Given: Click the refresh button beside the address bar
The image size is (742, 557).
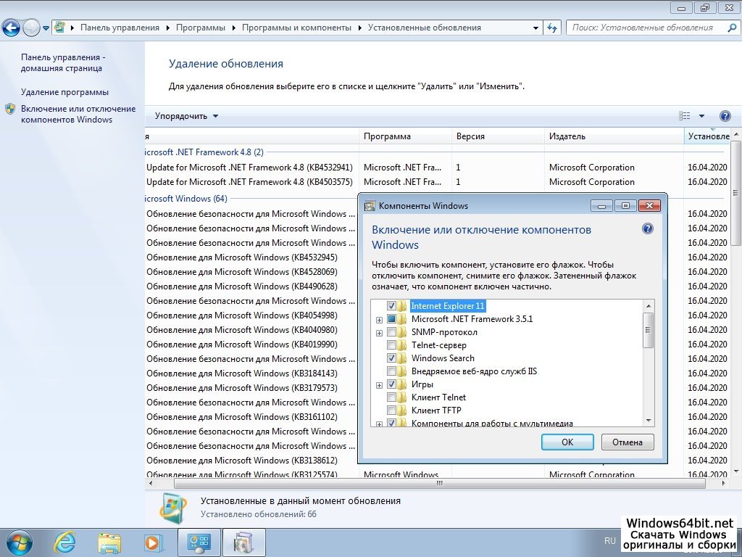Looking at the screenshot, I should click(552, 28).
